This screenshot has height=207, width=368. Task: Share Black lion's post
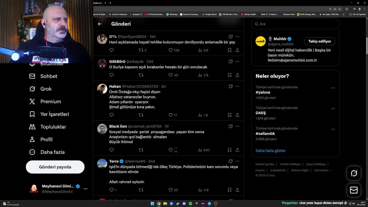coord(237,150)
